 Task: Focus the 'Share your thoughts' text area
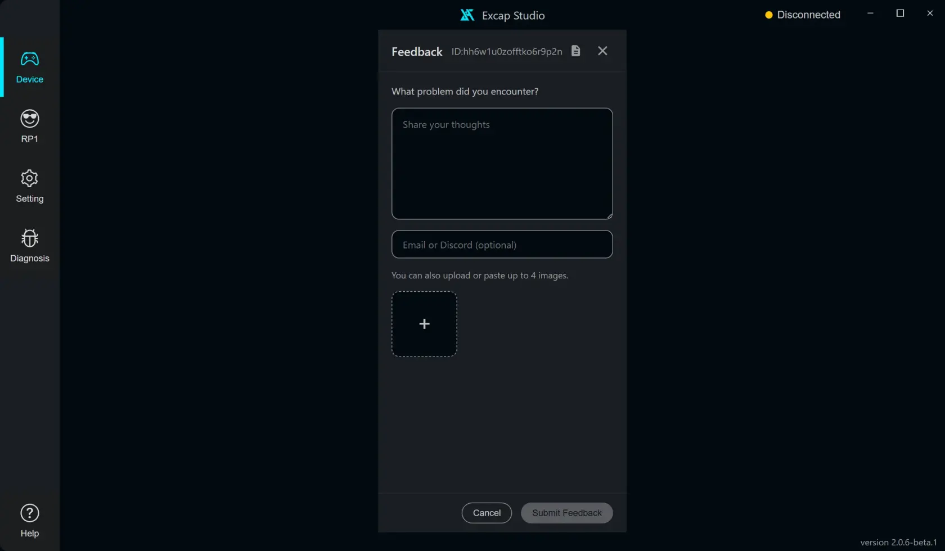(x=502, y=164)
